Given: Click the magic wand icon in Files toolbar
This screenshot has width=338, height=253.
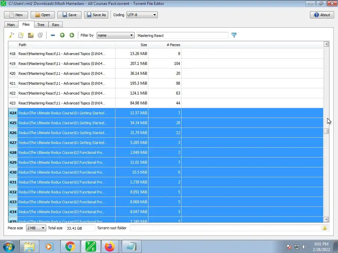Looking at the screenshot, I should [x=12, y=35].
